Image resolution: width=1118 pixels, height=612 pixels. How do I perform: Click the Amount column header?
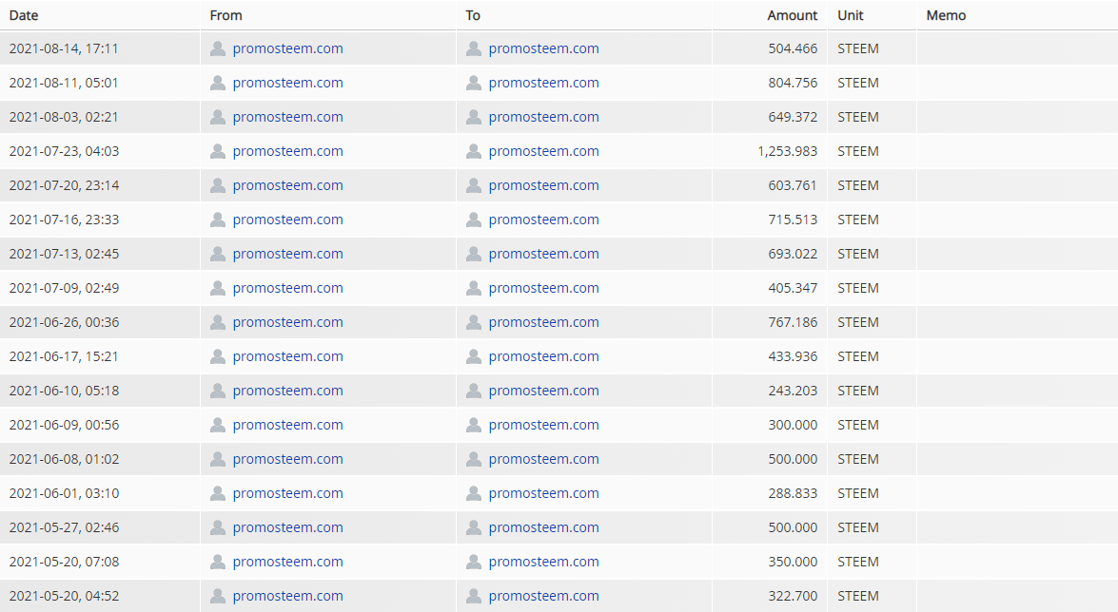(792, 15)
